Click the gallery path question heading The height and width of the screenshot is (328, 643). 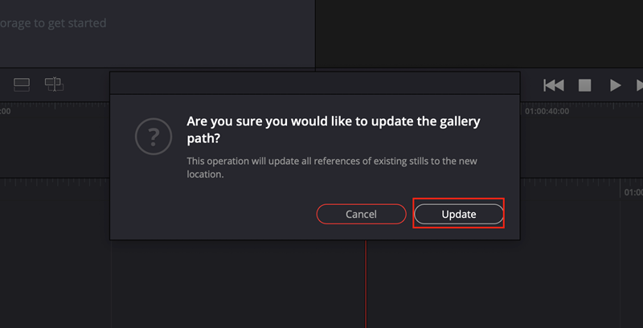click(x=334, y=130)
